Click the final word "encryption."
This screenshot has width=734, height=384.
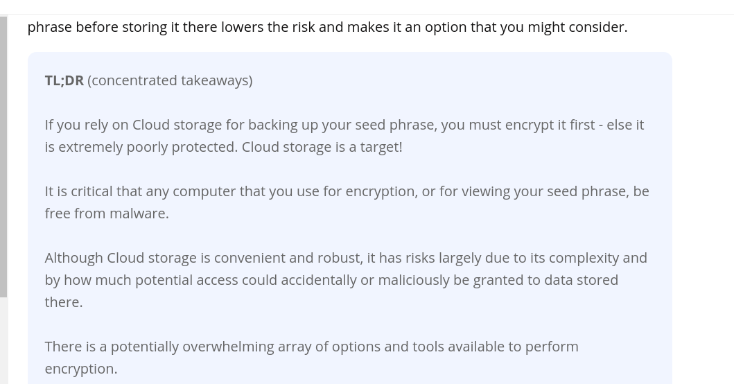tap(81, 369)
